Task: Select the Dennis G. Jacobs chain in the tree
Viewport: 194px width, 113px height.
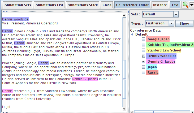Action: pyautogui.click(x=161, y=62)
